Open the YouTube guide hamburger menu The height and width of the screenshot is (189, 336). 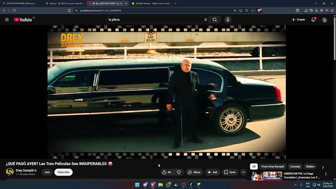[7, 20]
